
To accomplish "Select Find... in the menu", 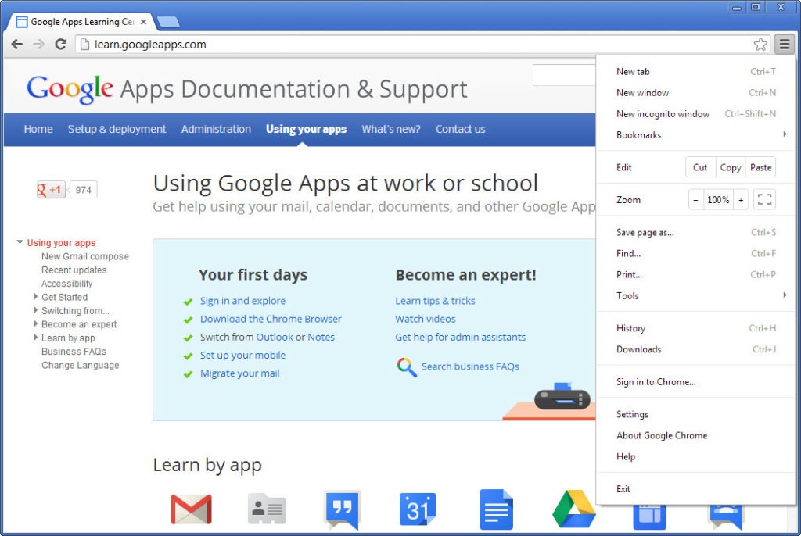I will point(695,253).
